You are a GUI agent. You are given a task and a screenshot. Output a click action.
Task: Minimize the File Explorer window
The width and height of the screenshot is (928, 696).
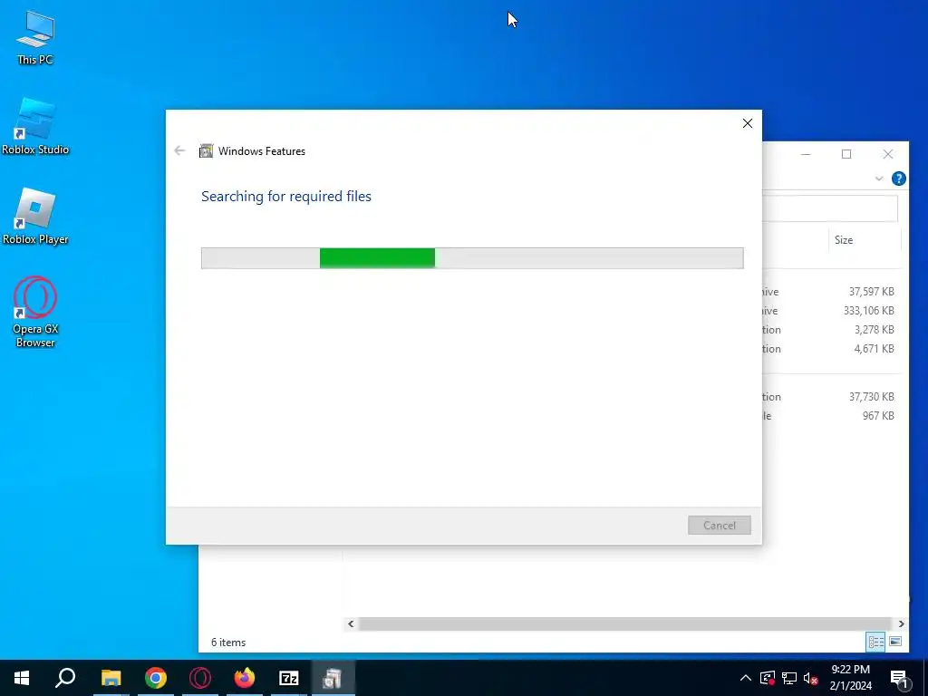tap(806, 154)
